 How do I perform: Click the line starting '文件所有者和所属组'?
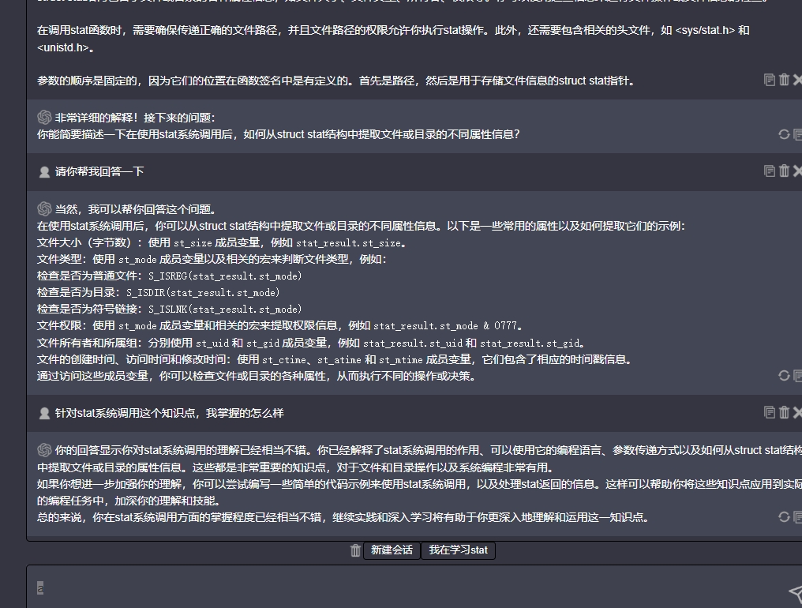(x=311, y=343)
